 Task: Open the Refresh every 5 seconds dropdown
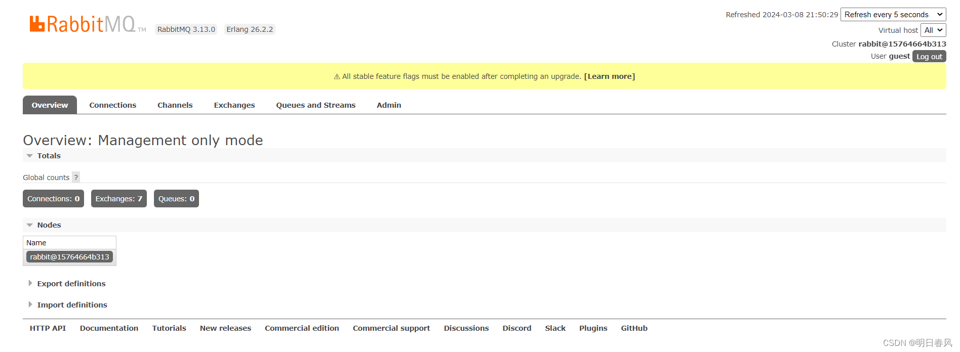click(893, 15)
